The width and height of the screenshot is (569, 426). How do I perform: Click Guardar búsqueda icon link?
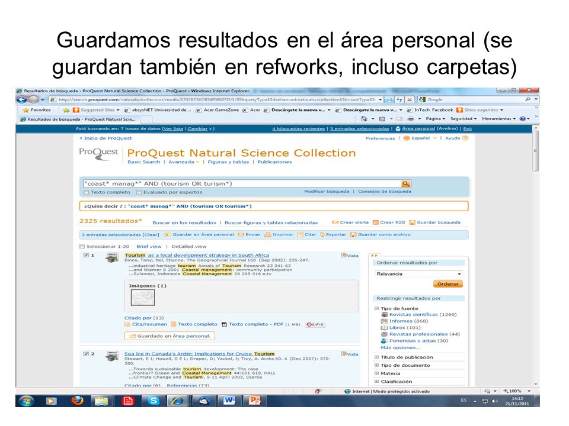(x=434, y=222)
